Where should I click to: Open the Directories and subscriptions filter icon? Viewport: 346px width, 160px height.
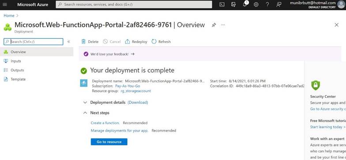tap(233, 4)
